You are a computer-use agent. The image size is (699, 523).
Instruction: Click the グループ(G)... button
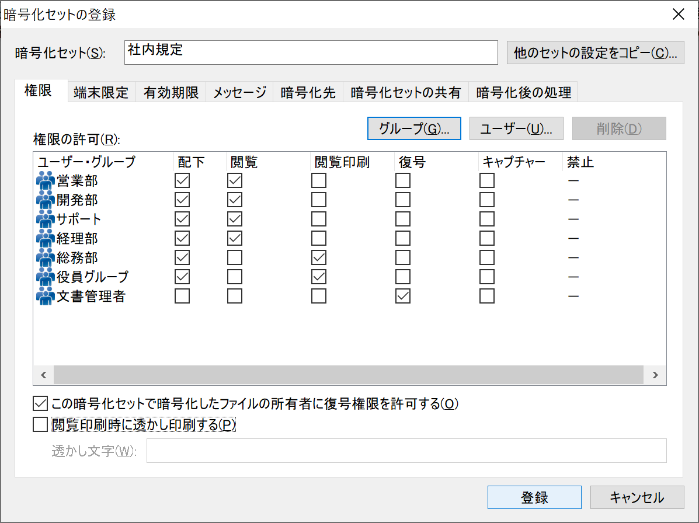coord(414,129)
